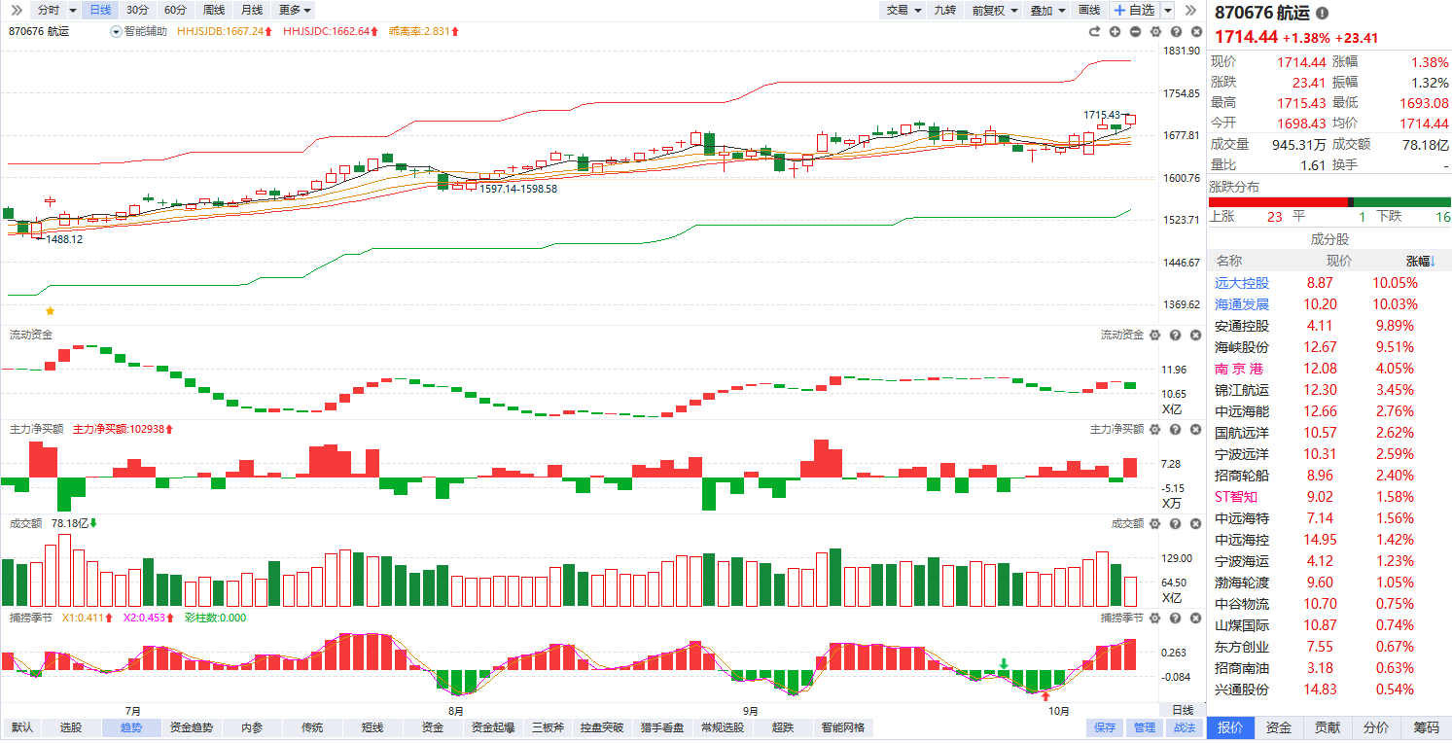Click the yellow star marker on chart

[50, 311]
